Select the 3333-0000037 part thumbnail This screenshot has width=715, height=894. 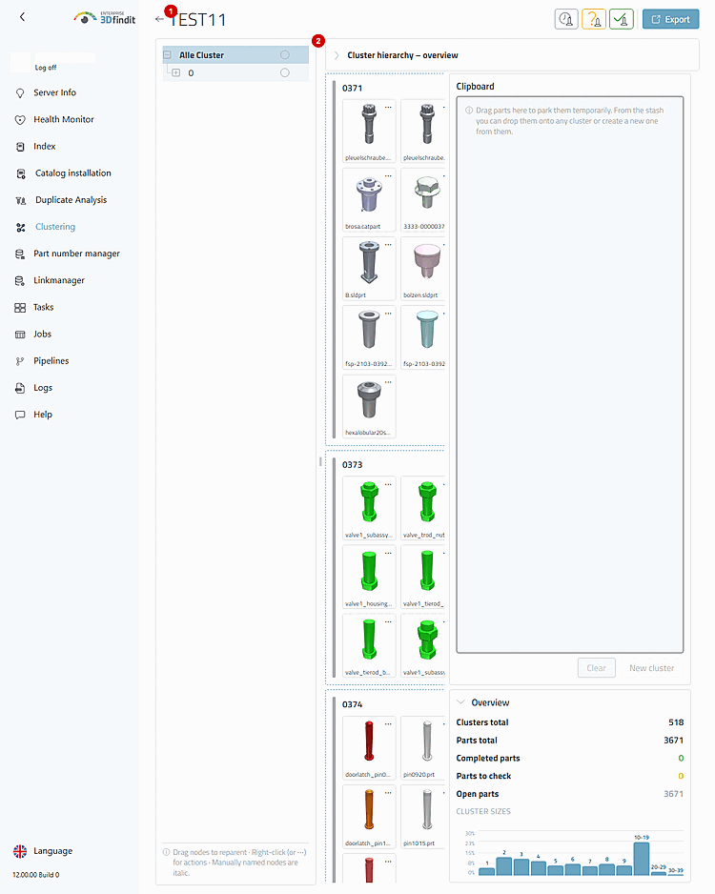pos(423,199)
